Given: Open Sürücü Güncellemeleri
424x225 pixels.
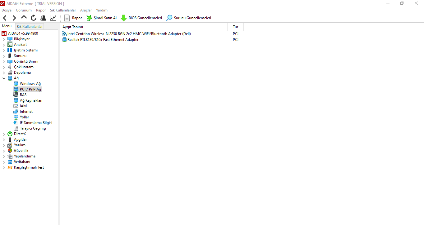Looking at the screenshot, I should [x=189, y=18].
